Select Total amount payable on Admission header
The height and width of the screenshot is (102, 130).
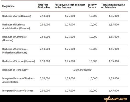pos(113,6)
